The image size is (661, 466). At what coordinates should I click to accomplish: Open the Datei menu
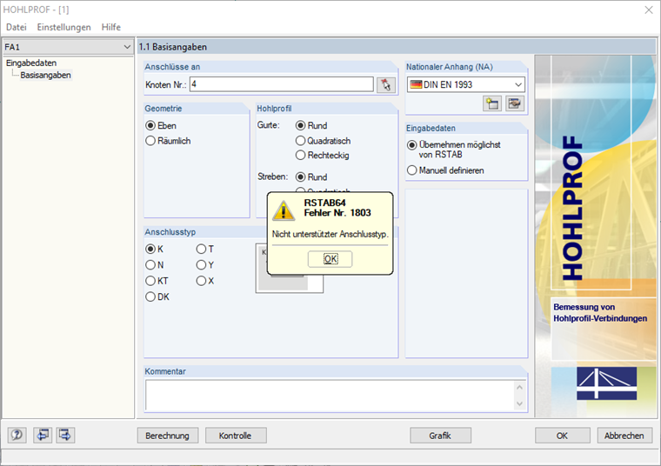coord(17,27)
